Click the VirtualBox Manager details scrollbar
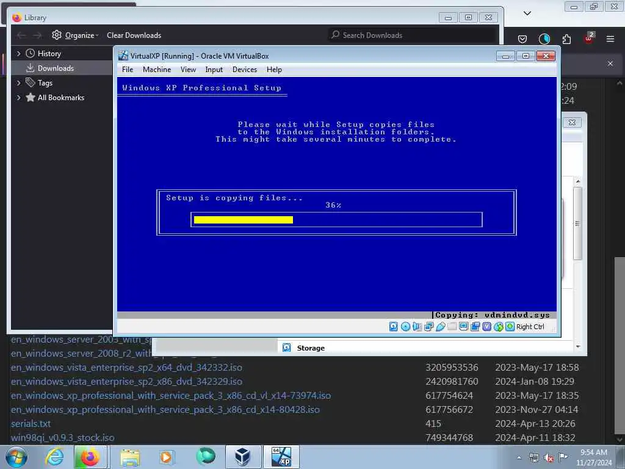 click(x=577, y=224)
